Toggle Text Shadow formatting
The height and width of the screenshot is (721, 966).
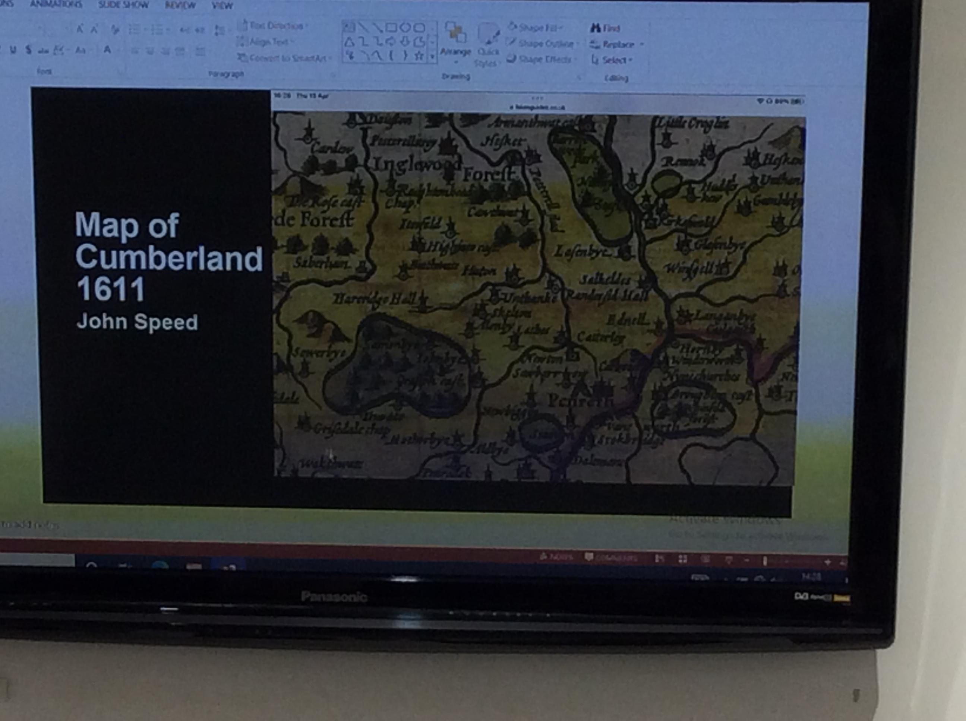(x=28, y=50)
